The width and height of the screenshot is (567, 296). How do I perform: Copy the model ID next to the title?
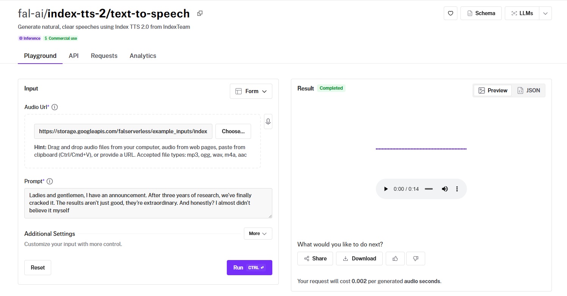pos(200,13)
